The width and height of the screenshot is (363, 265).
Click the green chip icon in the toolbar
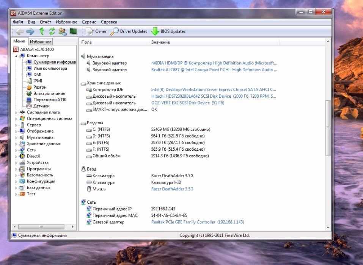pyautogui.click(x=73, y=31)
